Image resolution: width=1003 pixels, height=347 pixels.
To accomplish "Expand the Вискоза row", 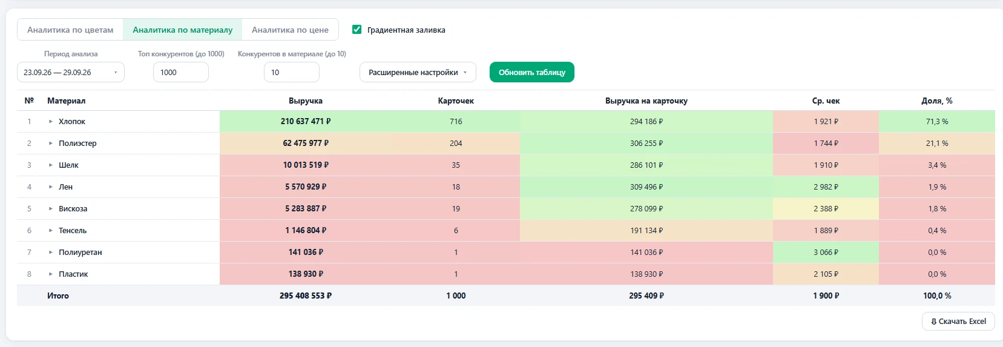I will click(x=51, y=209).
